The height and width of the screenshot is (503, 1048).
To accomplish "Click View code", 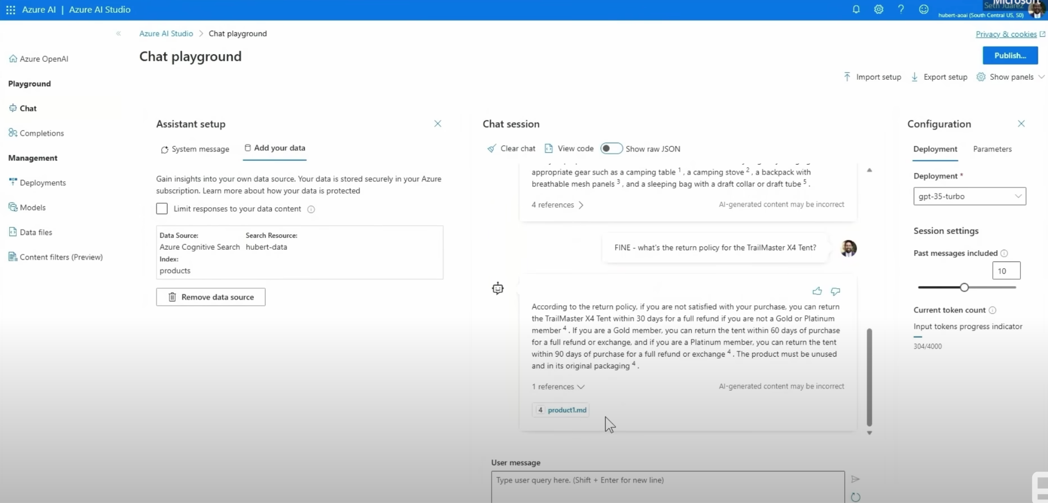I will click(569, 148).
